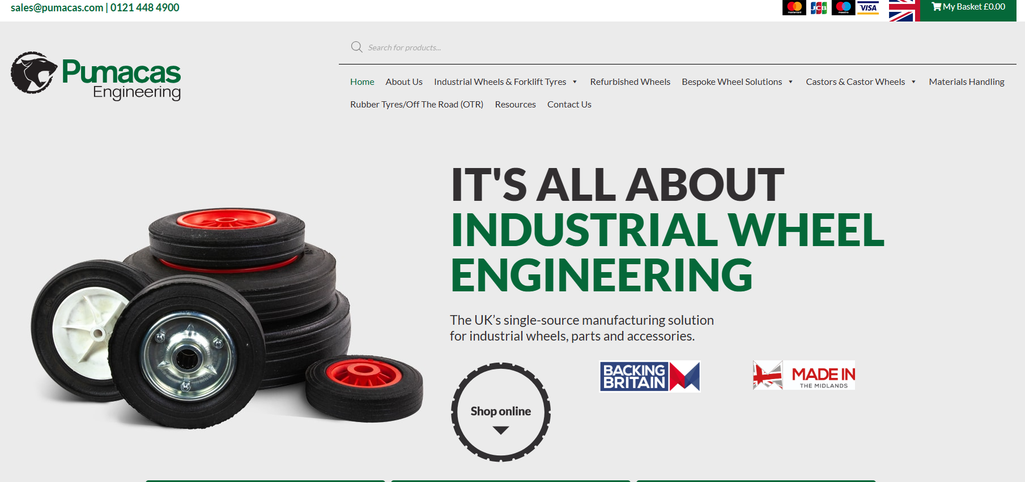This screenshot has width=1025, height=482.
Task: Open the About Us page
Action: [x=404, y=82]
